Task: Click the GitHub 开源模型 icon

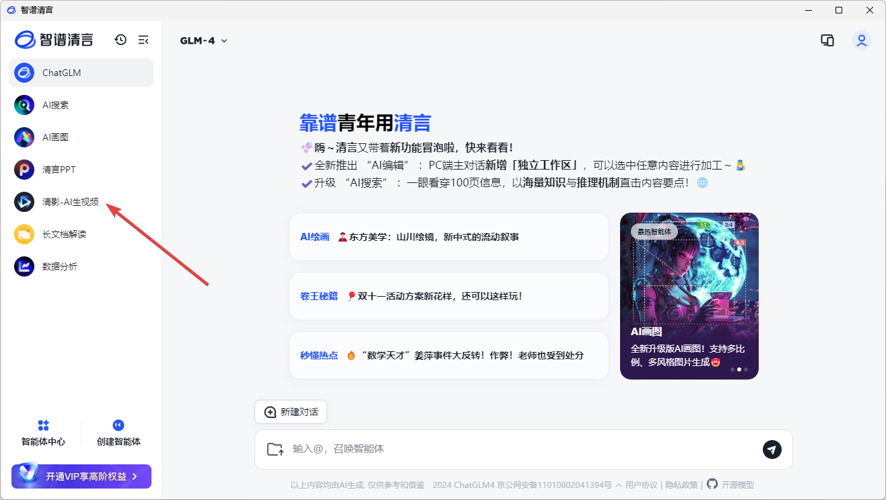Action: click(712, 484)
